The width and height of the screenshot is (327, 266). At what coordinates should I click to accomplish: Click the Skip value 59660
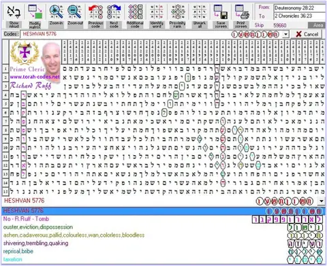pyautogui.click(x=280, y=25)
